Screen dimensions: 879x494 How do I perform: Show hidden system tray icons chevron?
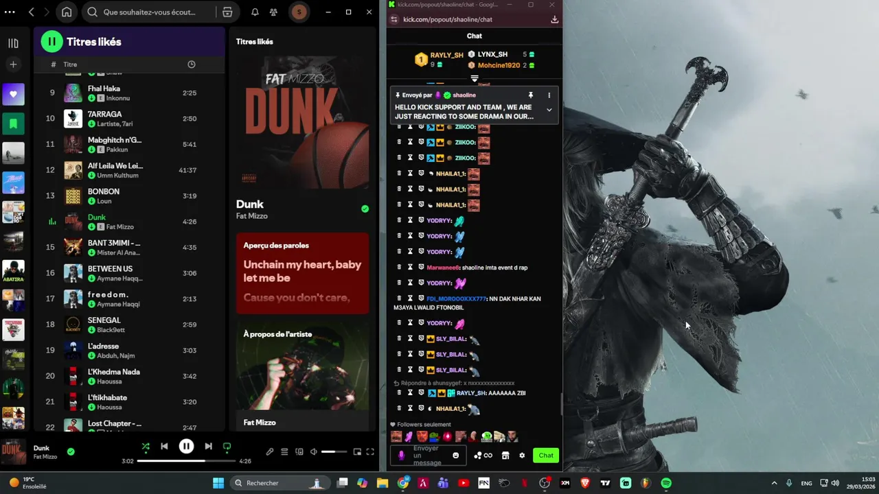(x=774, y=483)
